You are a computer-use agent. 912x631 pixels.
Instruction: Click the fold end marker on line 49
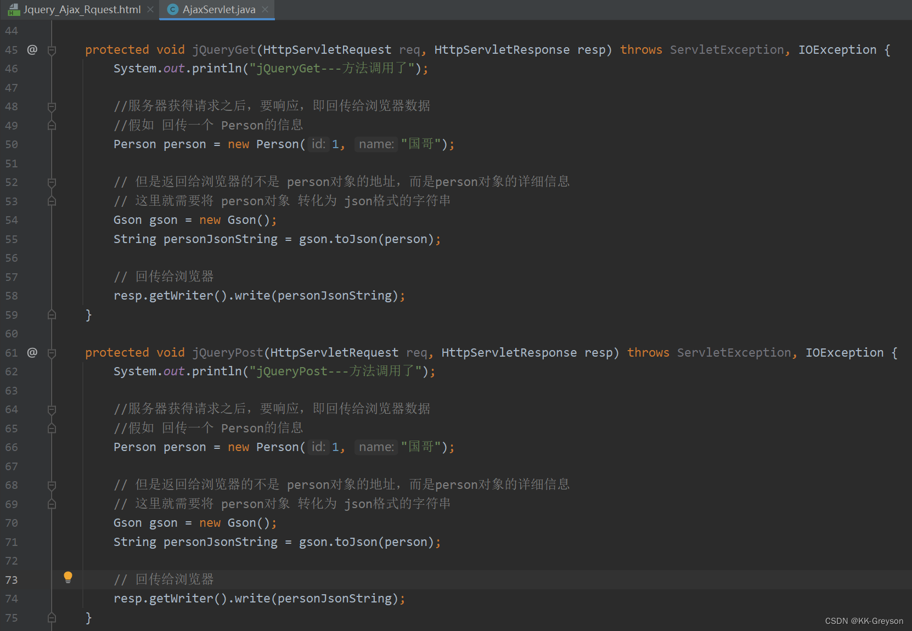pyautogui.click(x=52, y=126)
